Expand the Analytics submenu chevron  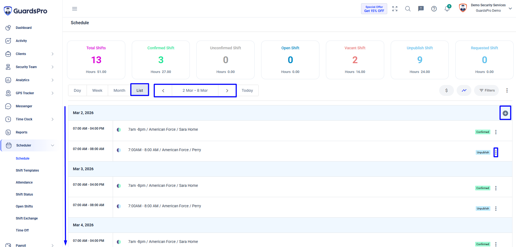[x=53, y=80]
